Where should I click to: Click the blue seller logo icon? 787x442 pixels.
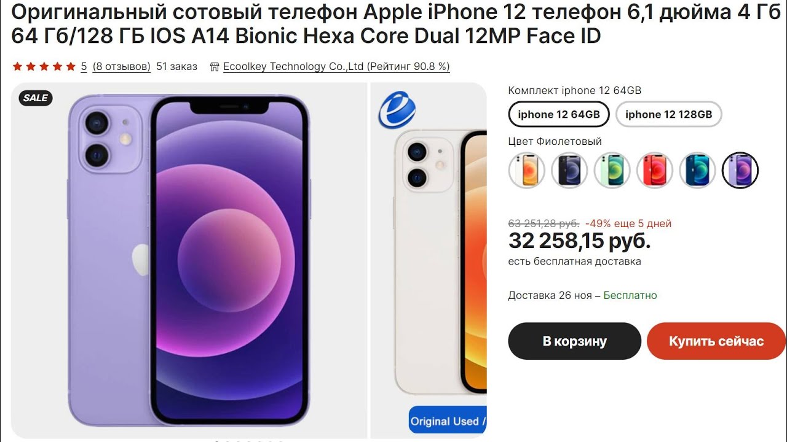(397, 110)
